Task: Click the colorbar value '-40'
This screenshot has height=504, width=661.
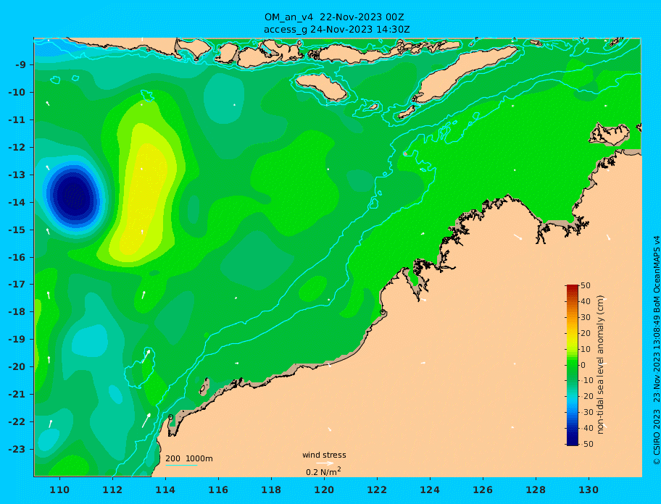Action: 586,428
